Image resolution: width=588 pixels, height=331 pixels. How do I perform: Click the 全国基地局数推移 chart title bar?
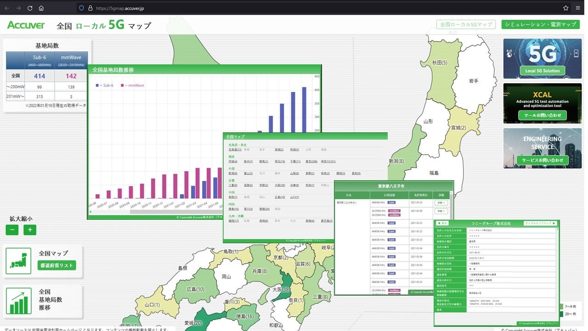204,70
